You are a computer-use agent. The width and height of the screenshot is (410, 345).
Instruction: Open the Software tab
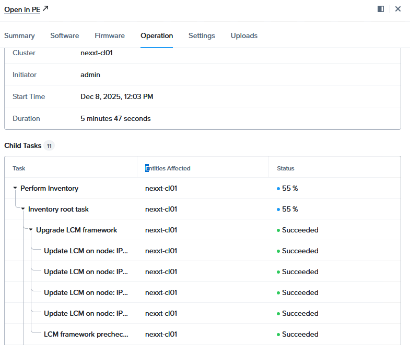[x=65, y=35]
